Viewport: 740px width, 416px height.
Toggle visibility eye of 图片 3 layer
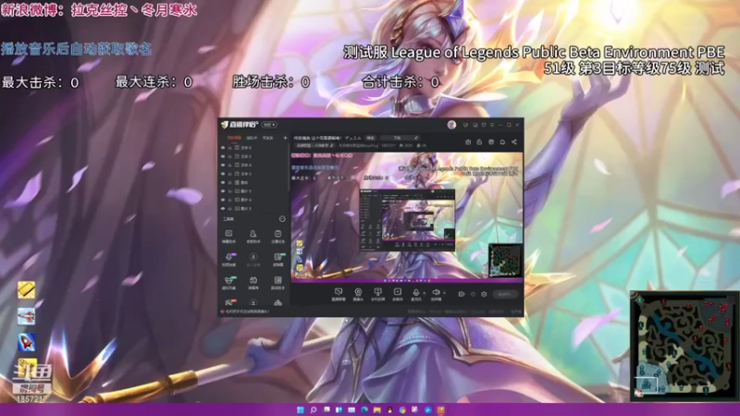click(x=223, y=208)
